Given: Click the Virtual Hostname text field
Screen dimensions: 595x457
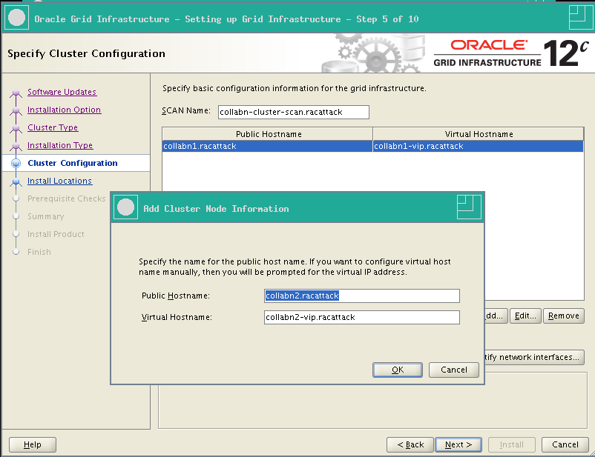Looking at the screenshot, I should (x=361, y=318).
